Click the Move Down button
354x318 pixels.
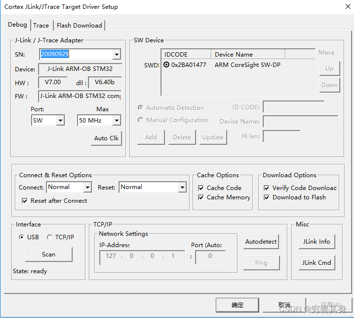click(x=329, y=85)
